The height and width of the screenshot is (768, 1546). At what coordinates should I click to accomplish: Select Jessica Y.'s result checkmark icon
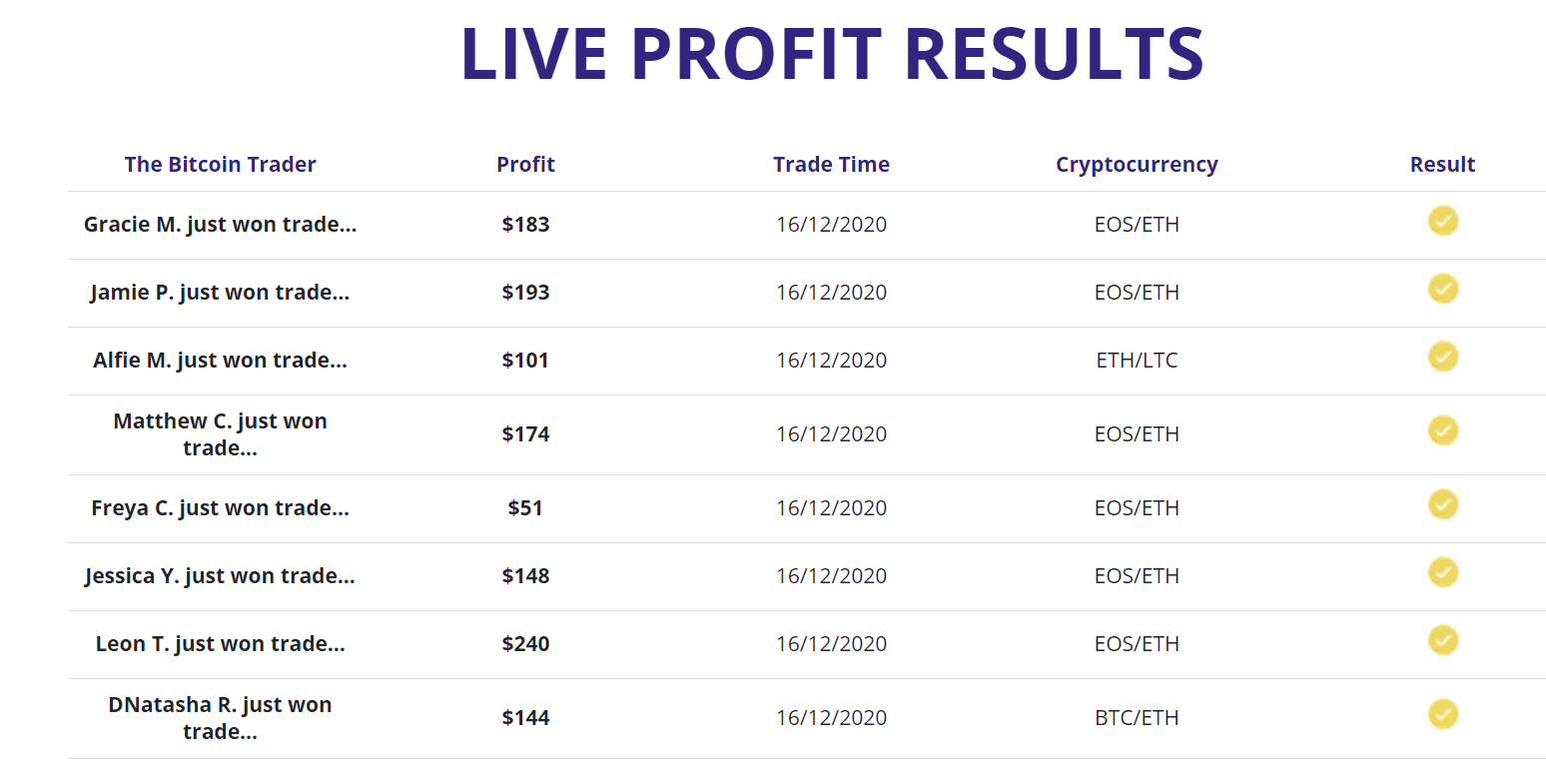tap(1442, 571)
